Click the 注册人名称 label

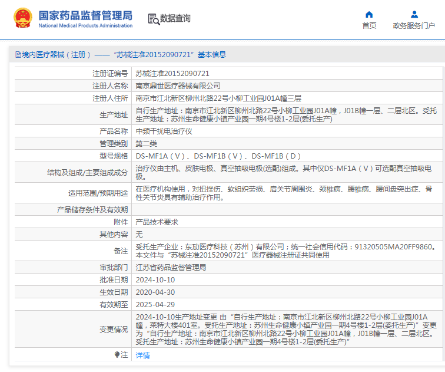click(x=110, y=86)
